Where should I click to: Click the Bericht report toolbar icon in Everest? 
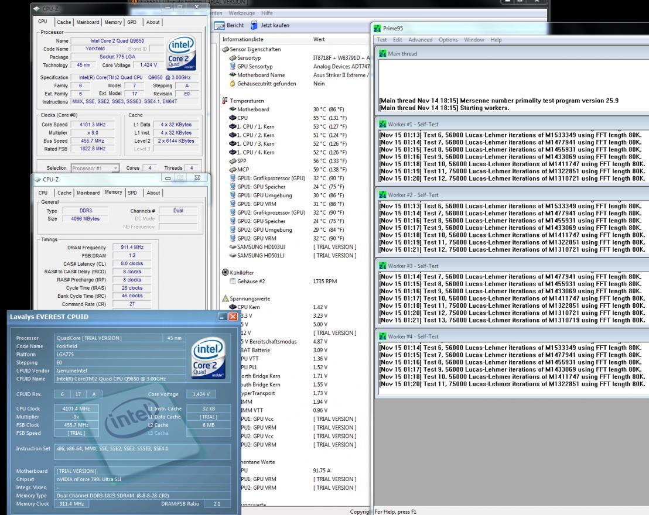pos(220,26)
